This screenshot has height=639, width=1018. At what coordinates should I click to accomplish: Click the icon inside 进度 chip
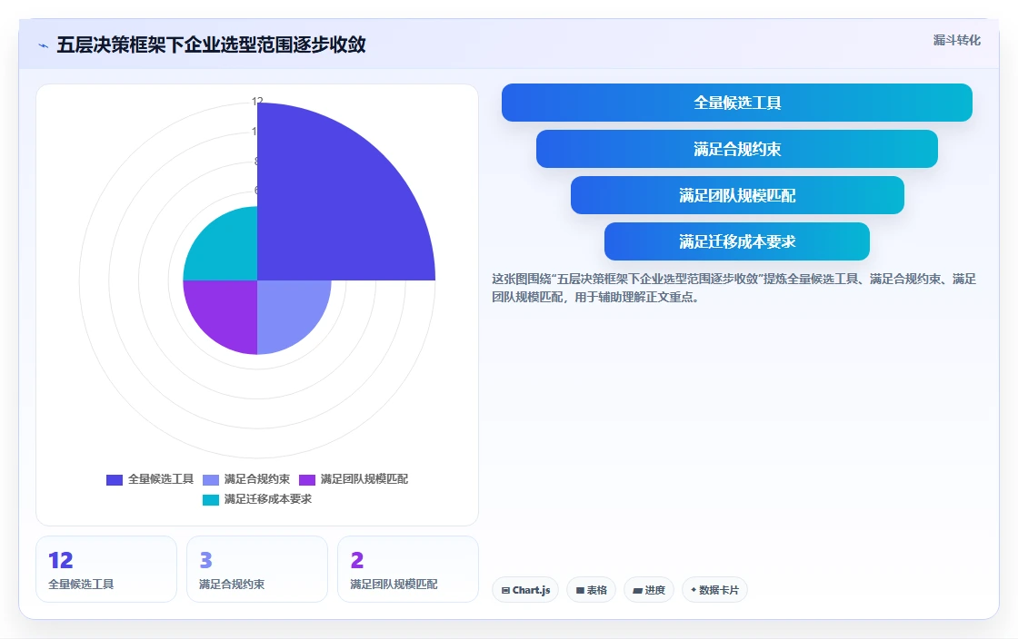[x=637, y=590]
